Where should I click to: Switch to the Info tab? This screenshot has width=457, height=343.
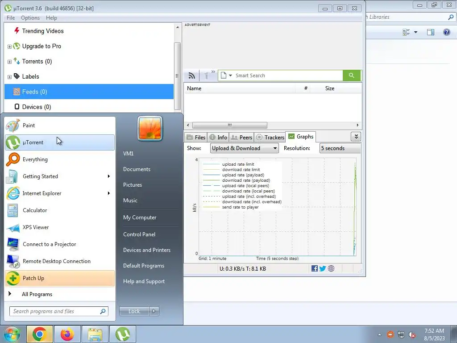pos(218,138)
